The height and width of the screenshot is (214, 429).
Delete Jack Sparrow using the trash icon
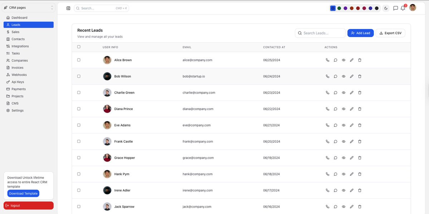359,206
